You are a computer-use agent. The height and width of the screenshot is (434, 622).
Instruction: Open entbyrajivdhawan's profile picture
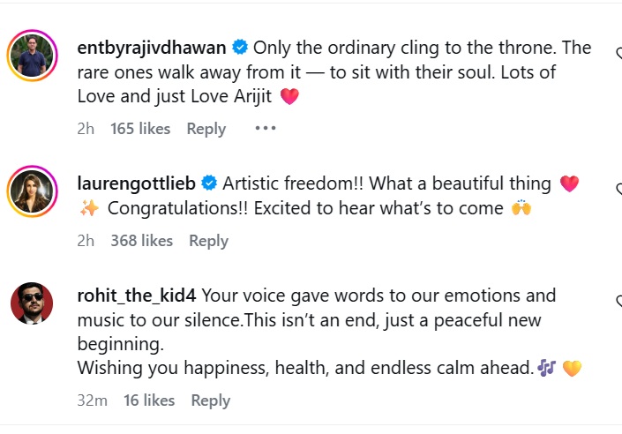(x=34, y=56)
